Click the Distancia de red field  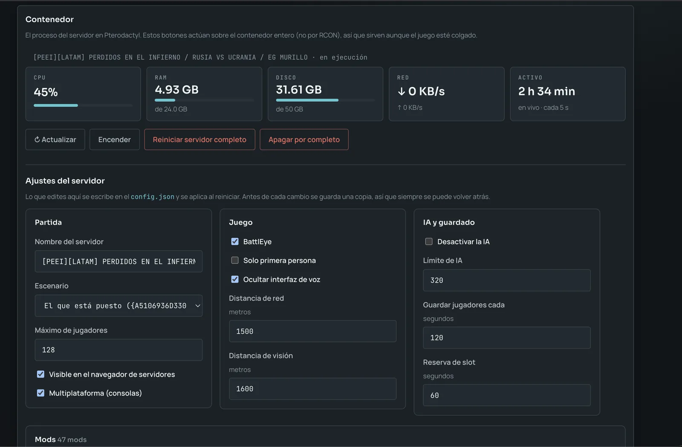pos(312,331)
